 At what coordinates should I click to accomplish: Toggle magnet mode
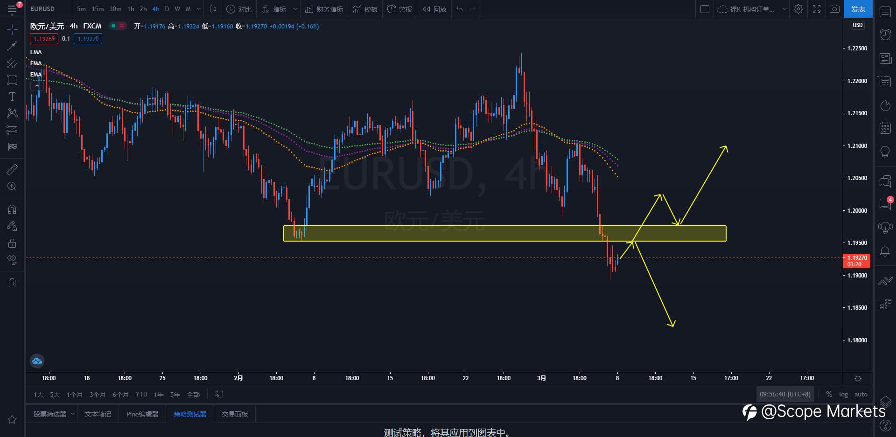point(12,209)
